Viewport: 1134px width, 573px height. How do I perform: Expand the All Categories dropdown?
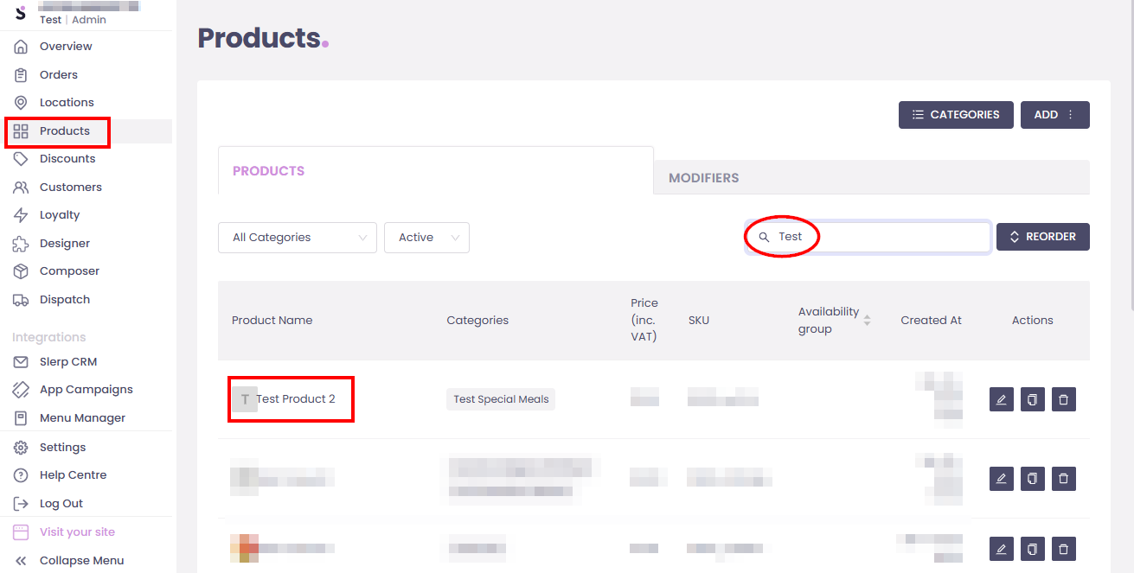pos(297,238)
